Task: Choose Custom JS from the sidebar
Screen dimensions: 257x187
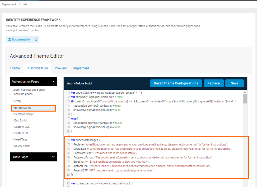Action: pos(21,133)
